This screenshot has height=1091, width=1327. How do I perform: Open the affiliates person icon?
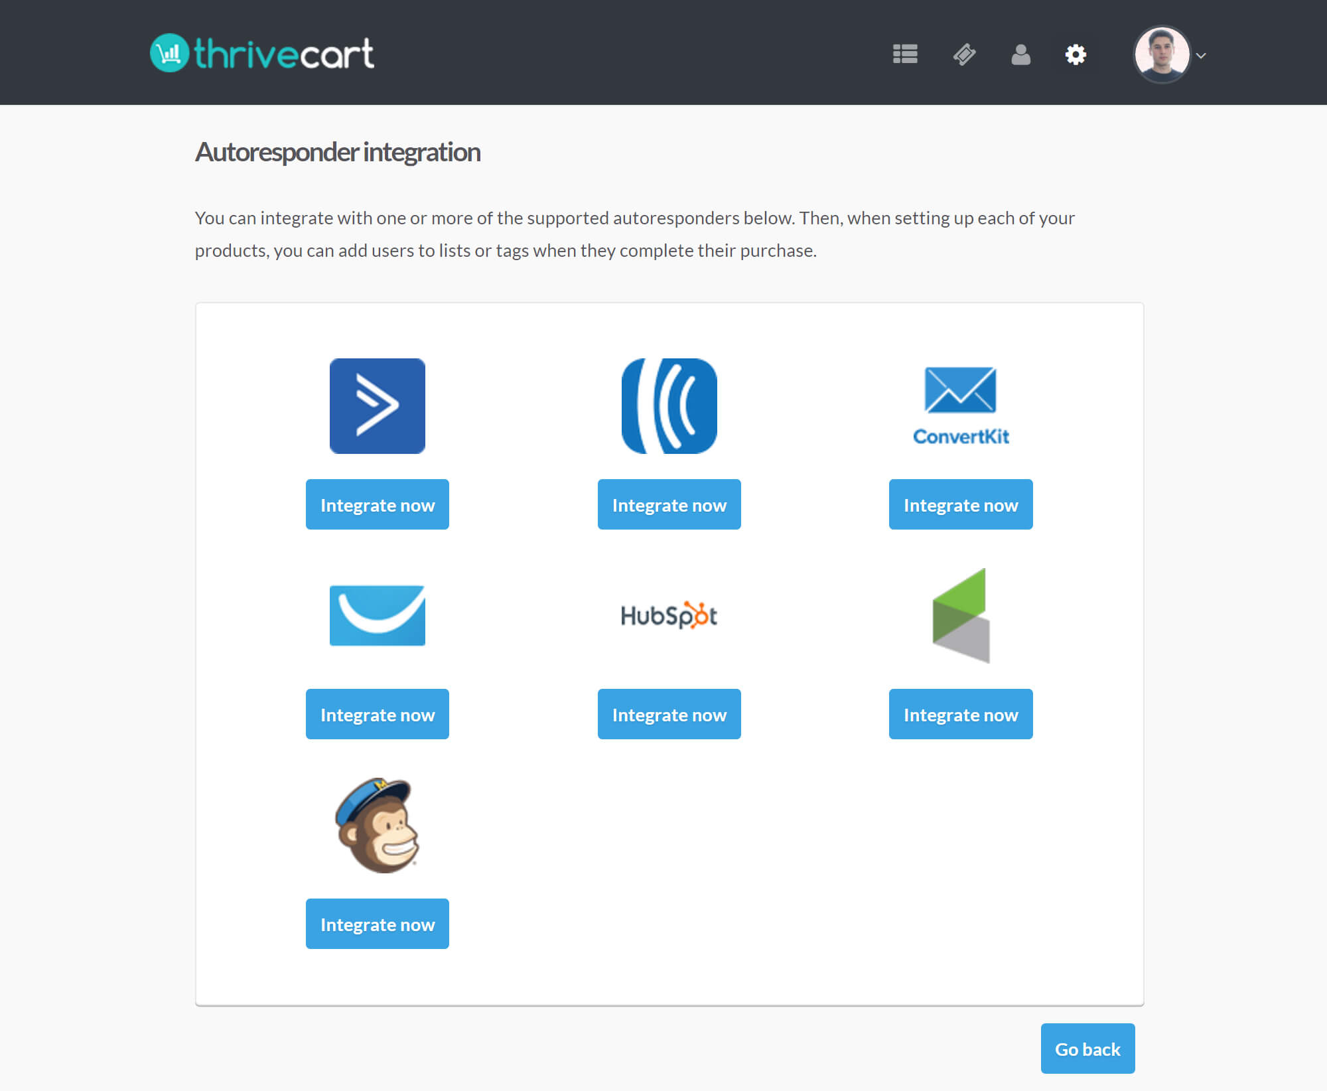pyautogui.click(x=1020, y=54)
